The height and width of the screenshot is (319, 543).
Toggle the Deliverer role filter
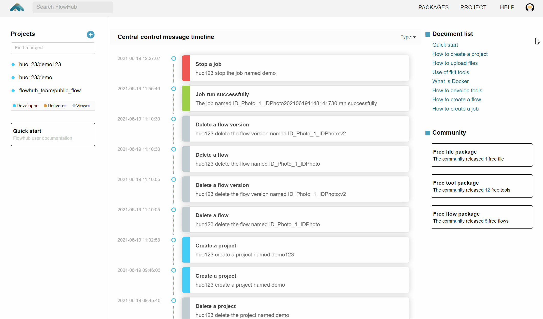click(55, 105)
